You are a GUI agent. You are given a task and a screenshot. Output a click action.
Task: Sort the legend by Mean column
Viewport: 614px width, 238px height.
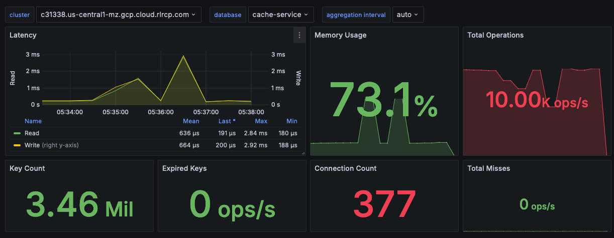coord(191,121)
